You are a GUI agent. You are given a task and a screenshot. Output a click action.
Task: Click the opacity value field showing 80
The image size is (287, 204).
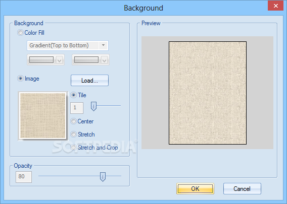(x=24, y=177)
